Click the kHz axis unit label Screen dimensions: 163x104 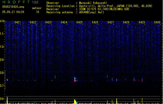coord(2,21)
